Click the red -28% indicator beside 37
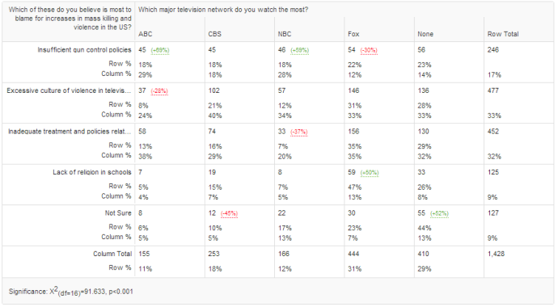Screen dimensions: 558x307 pos(159,91)
